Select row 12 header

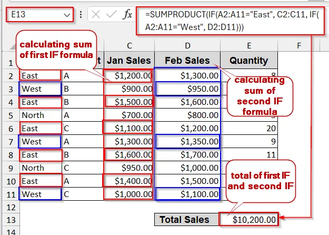pos(11,207)
